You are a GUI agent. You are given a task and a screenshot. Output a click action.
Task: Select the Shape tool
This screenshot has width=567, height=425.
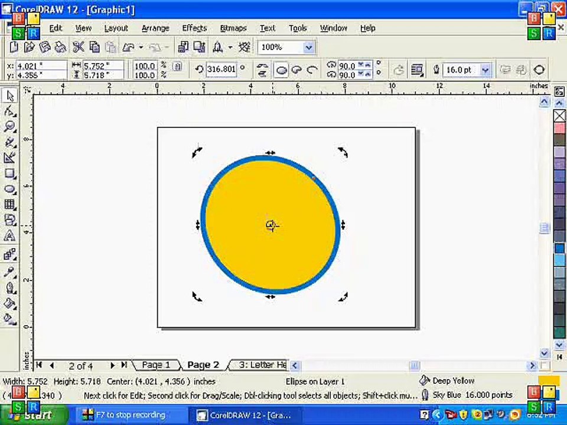(x=9, y=112)
